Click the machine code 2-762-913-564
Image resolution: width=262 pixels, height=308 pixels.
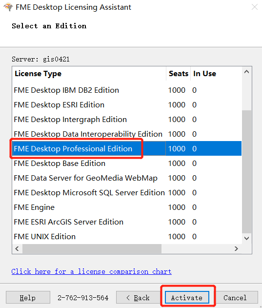(83, 298)
